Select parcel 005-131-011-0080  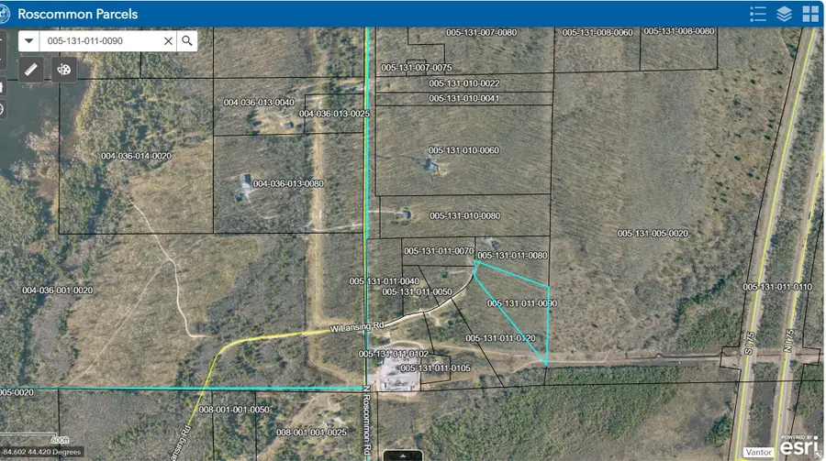512,255
